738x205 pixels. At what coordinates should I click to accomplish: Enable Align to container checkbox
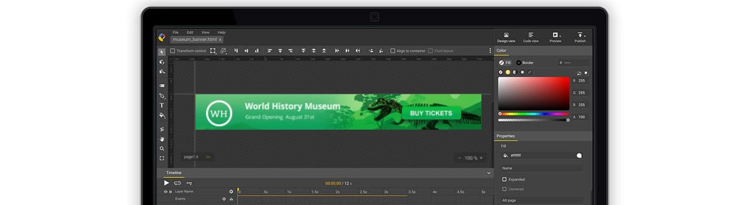tap(393, 51)
